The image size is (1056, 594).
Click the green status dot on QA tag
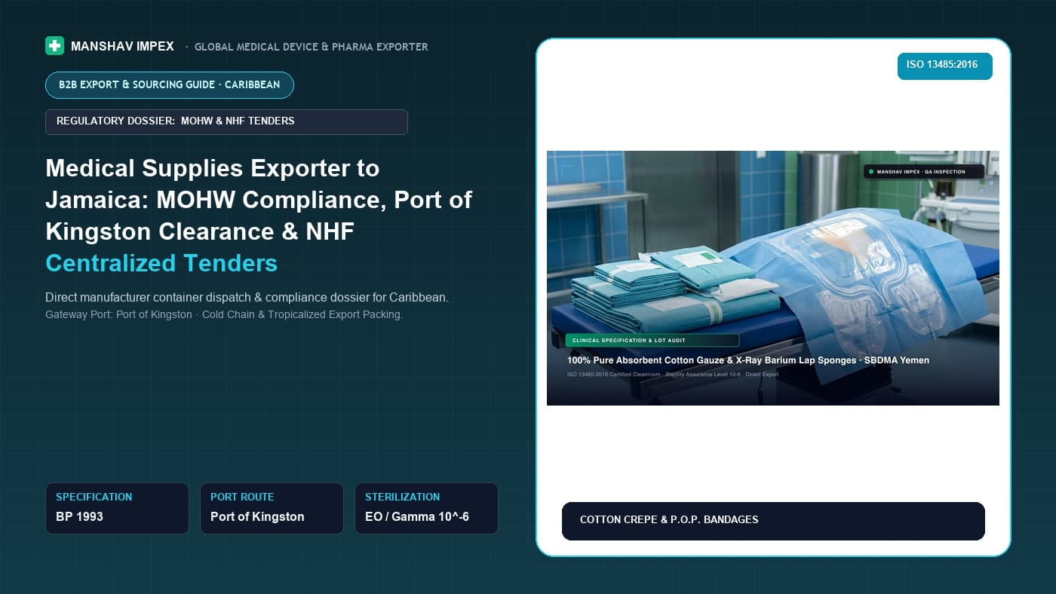click(871, 172)
